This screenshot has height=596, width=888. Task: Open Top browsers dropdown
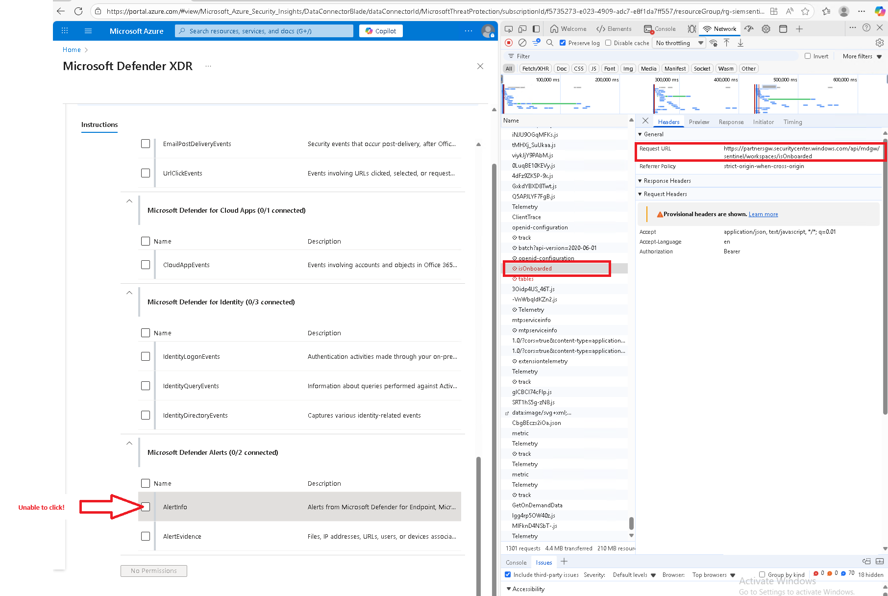coord(714,575)
